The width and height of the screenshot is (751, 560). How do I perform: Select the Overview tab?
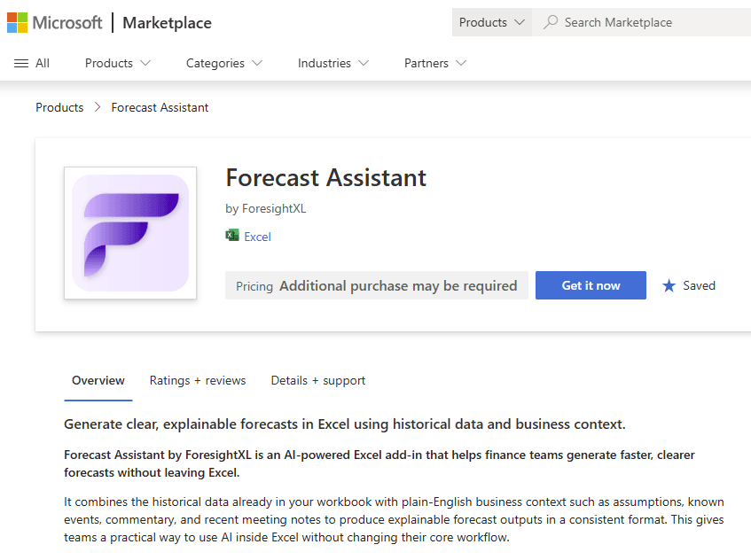point(98,380)
